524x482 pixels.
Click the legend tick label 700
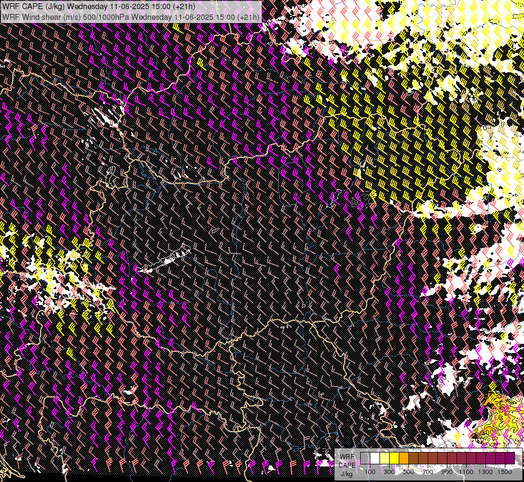(x=428, y=472)
